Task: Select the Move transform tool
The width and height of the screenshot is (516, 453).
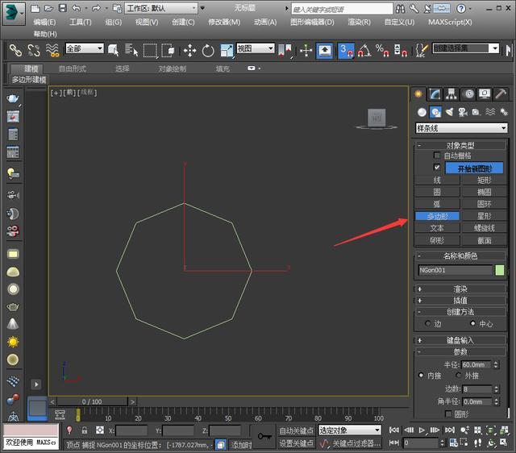Action: (190, 51)
